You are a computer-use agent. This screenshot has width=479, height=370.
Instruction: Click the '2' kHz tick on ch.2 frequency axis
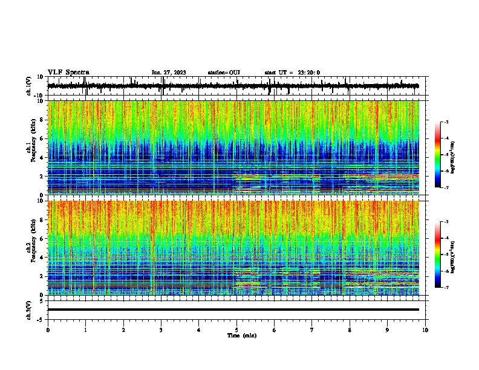(42, 276)
